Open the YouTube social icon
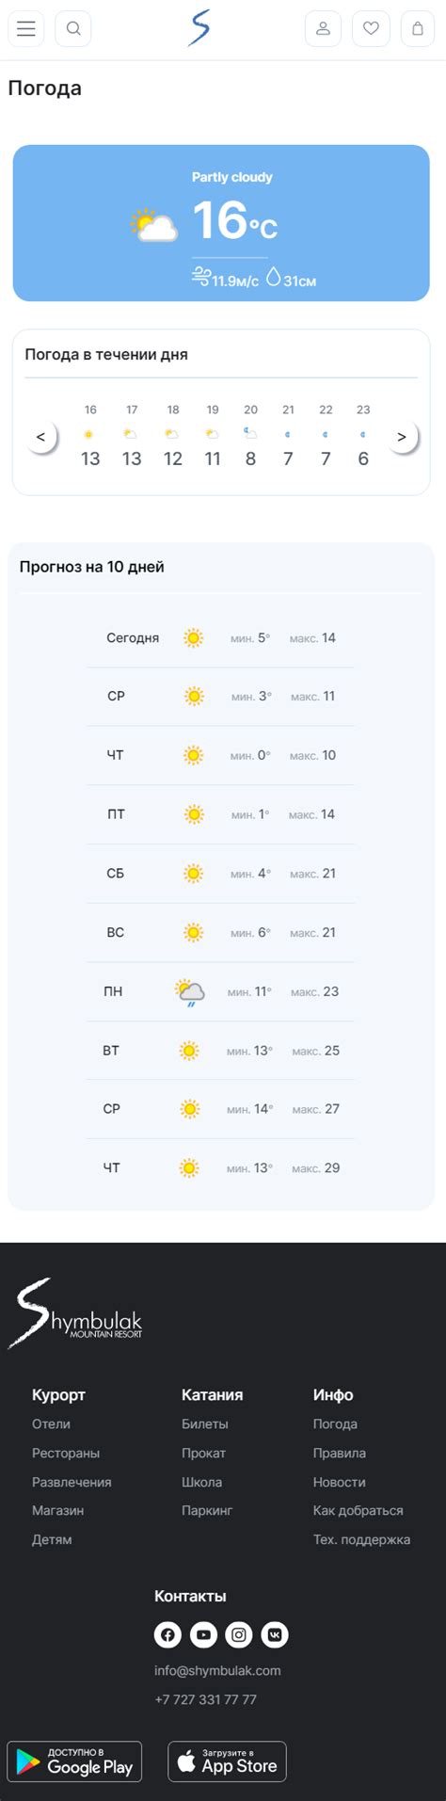Viewport: 446px width, 1801px height. 203,1634
